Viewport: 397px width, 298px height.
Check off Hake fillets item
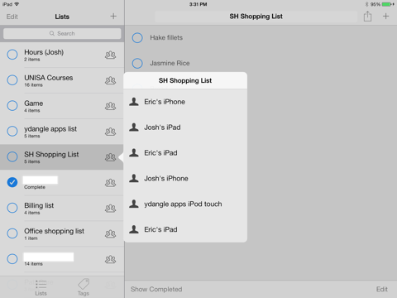(137, 38)
